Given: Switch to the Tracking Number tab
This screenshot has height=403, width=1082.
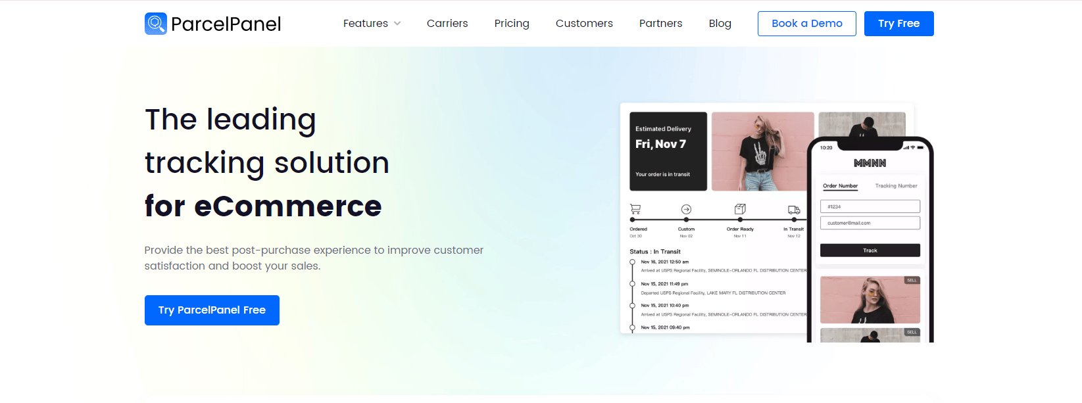Looking at the screenshot, I should pos(896,186).
